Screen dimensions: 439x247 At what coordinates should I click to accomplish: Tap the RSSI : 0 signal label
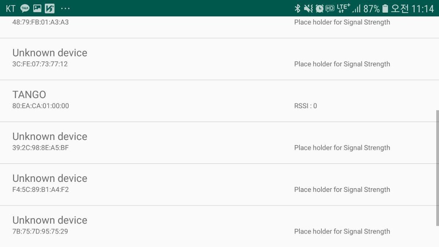coord(306,106)
